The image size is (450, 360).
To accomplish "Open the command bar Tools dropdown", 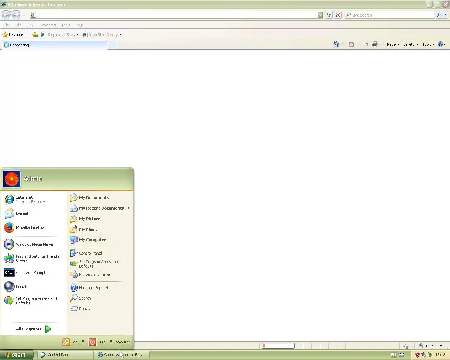I will pyautogui.click(x=429, y=44).
